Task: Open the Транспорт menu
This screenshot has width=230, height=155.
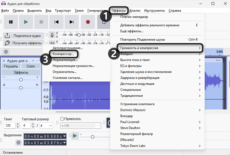Action: (x=63, y=10)
